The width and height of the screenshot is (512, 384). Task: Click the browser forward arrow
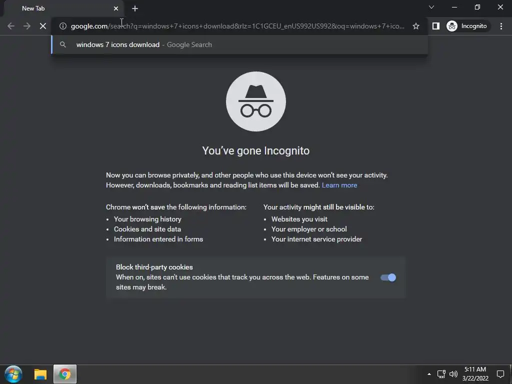(27, 26)
